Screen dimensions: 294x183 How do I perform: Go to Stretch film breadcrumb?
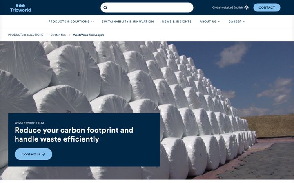tap(58, 35)
